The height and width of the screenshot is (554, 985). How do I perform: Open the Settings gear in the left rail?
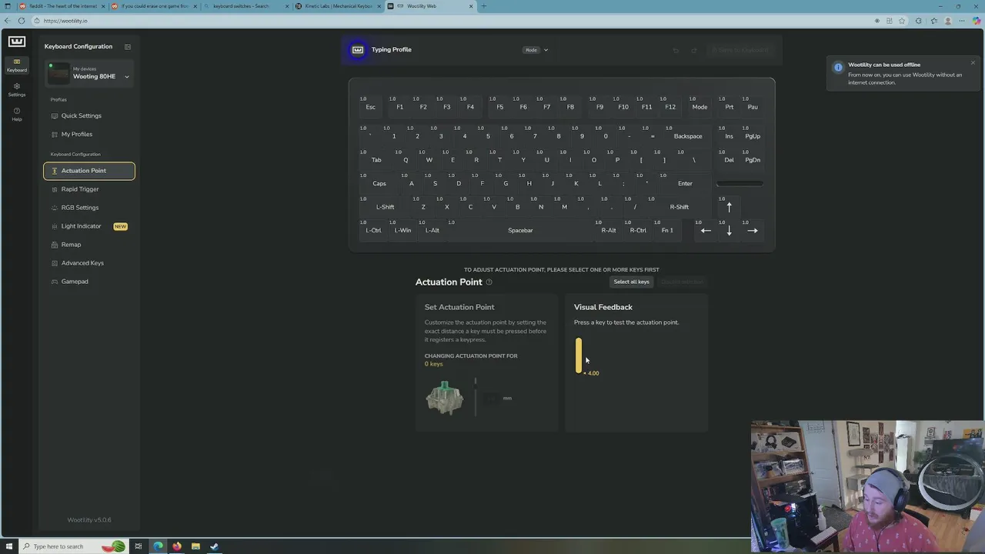pos(16,89)
